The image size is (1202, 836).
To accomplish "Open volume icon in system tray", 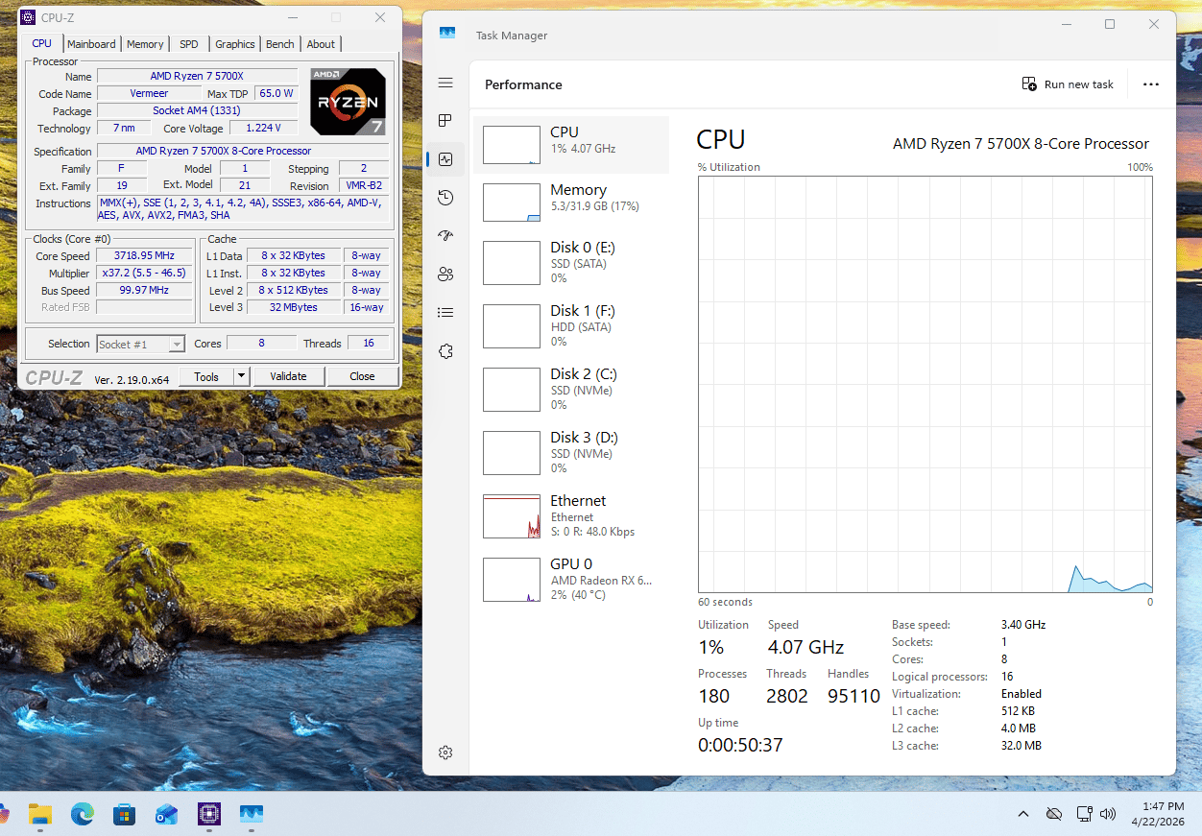I will tap(1107, 815).
